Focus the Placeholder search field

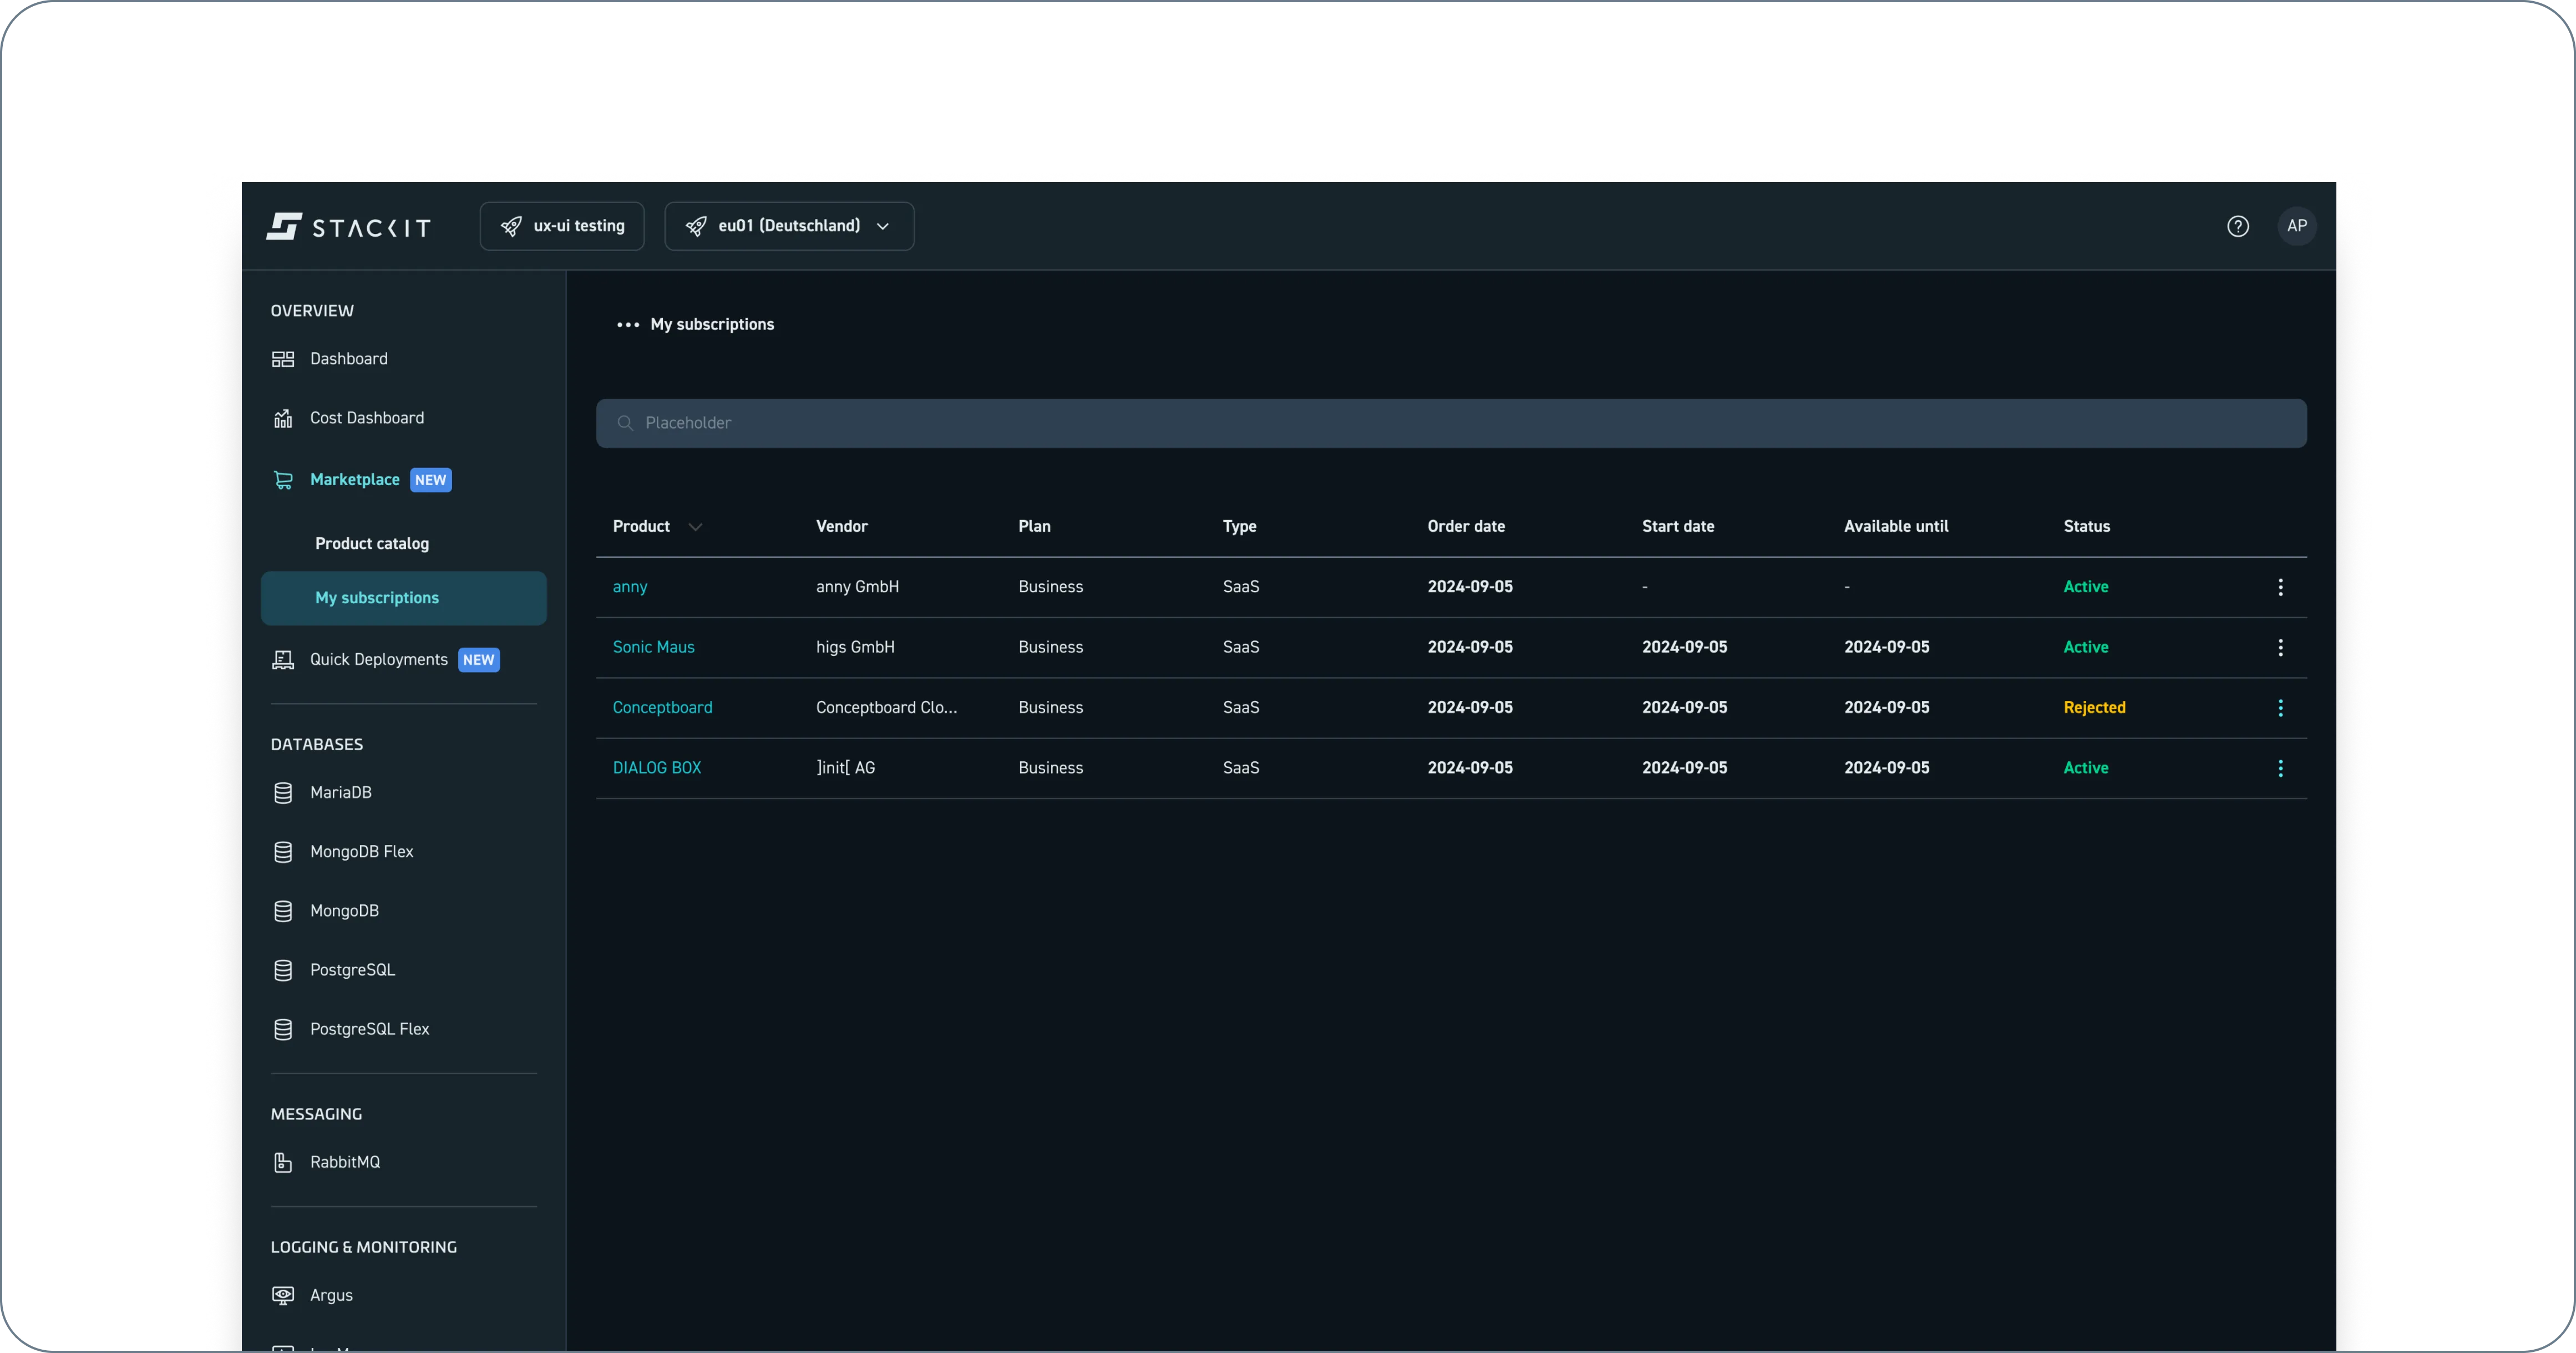pyautogui.click(x=1450, y=423)
